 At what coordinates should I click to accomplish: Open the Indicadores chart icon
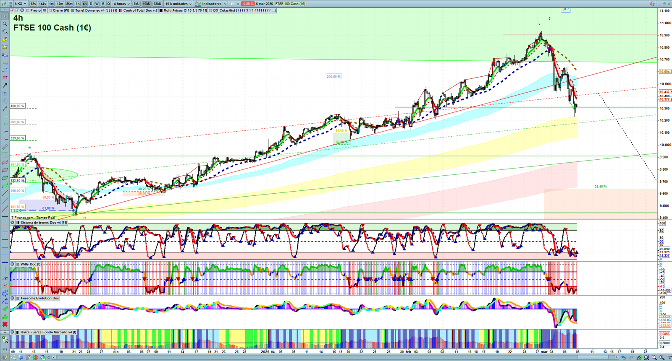coord(198,4)
